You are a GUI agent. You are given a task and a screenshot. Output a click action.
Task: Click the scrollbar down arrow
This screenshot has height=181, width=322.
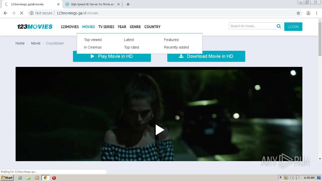coord(320,159)
